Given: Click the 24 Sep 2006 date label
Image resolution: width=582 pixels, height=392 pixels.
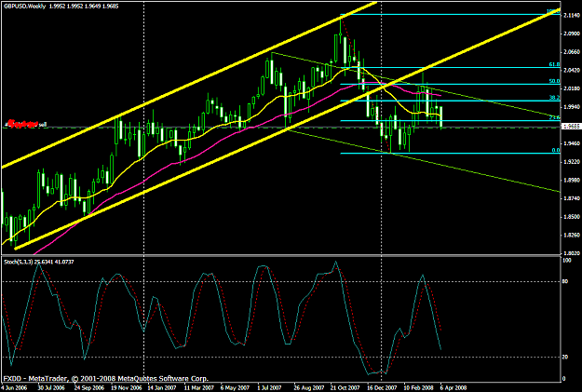Looking at the screenshot, I should [88, 388].
